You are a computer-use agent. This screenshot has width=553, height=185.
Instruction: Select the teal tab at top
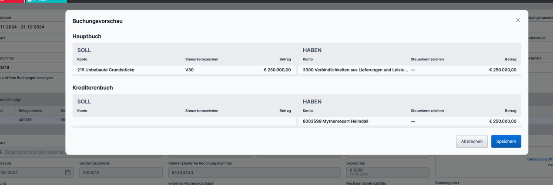pos(46,1)
